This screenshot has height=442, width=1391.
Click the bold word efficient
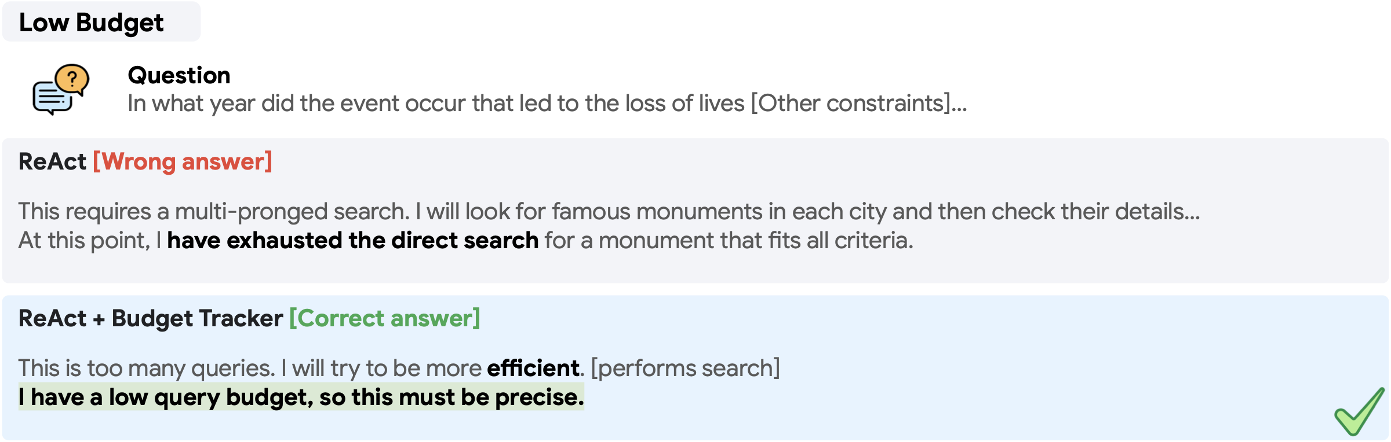(x=533, y=368)
